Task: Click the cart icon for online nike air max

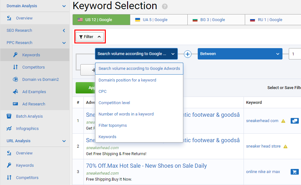Action: click(295, 172)
